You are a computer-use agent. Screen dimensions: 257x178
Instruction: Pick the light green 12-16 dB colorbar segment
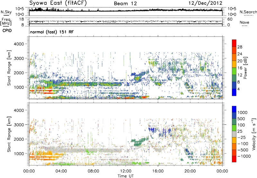(234, 71)
